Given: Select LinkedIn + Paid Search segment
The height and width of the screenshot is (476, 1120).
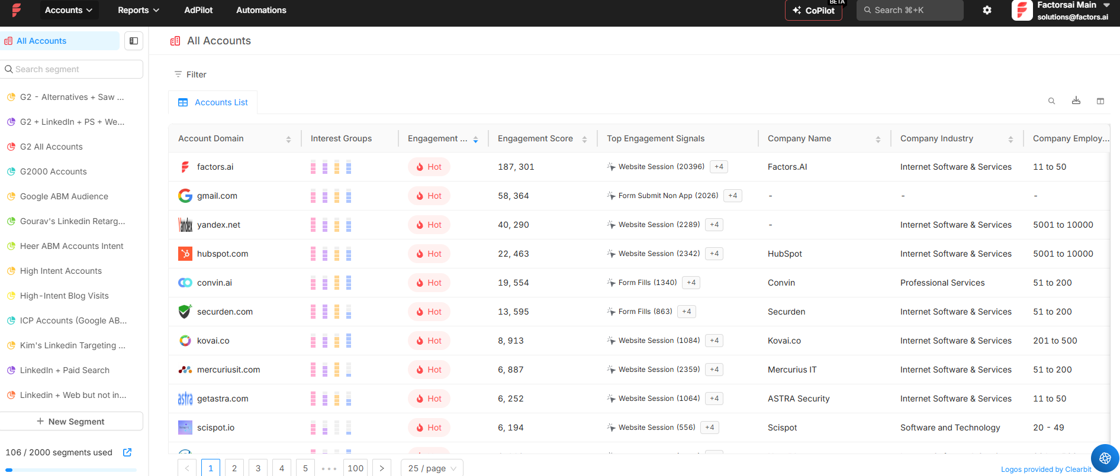Looking at the screenshot, I should click(65, 370).
